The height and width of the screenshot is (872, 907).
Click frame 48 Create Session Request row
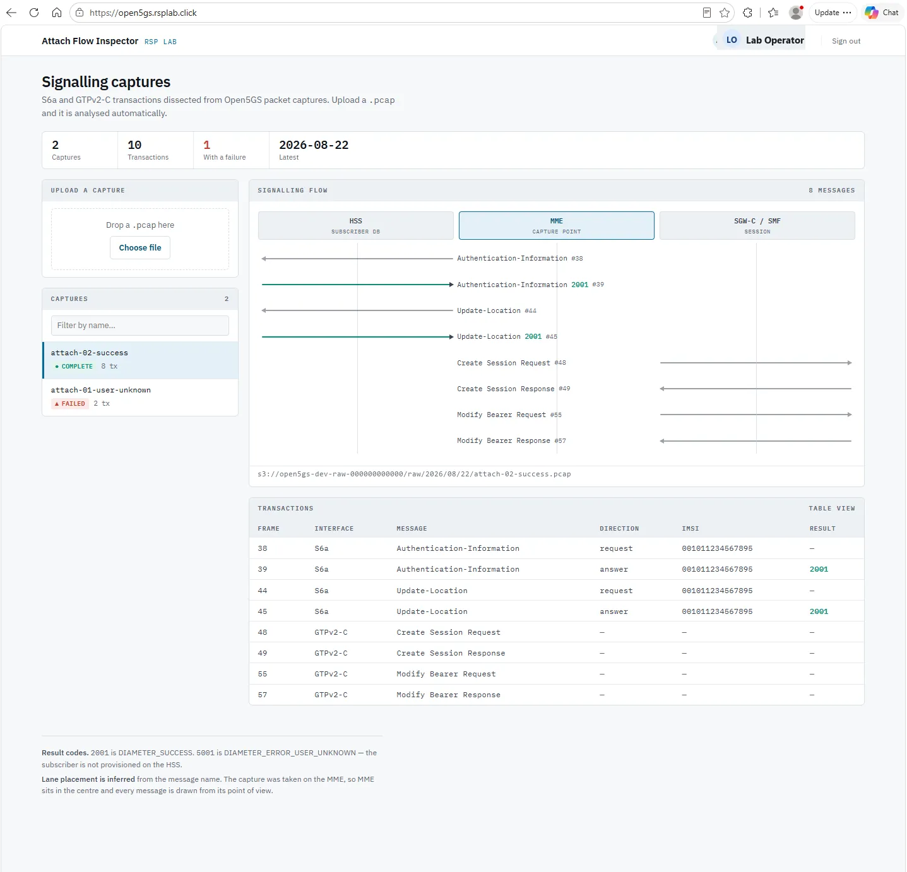point(557,632)
